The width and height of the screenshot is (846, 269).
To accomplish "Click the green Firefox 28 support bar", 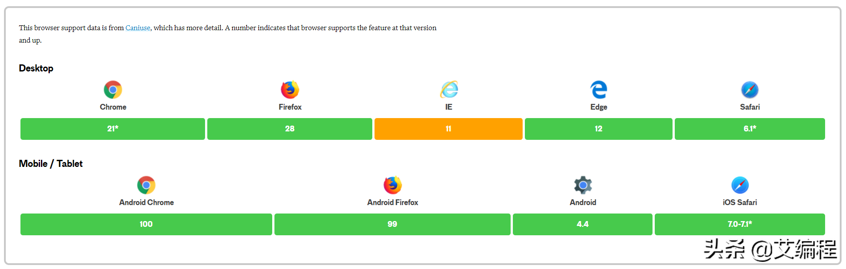I will click(x=290, y=129).
